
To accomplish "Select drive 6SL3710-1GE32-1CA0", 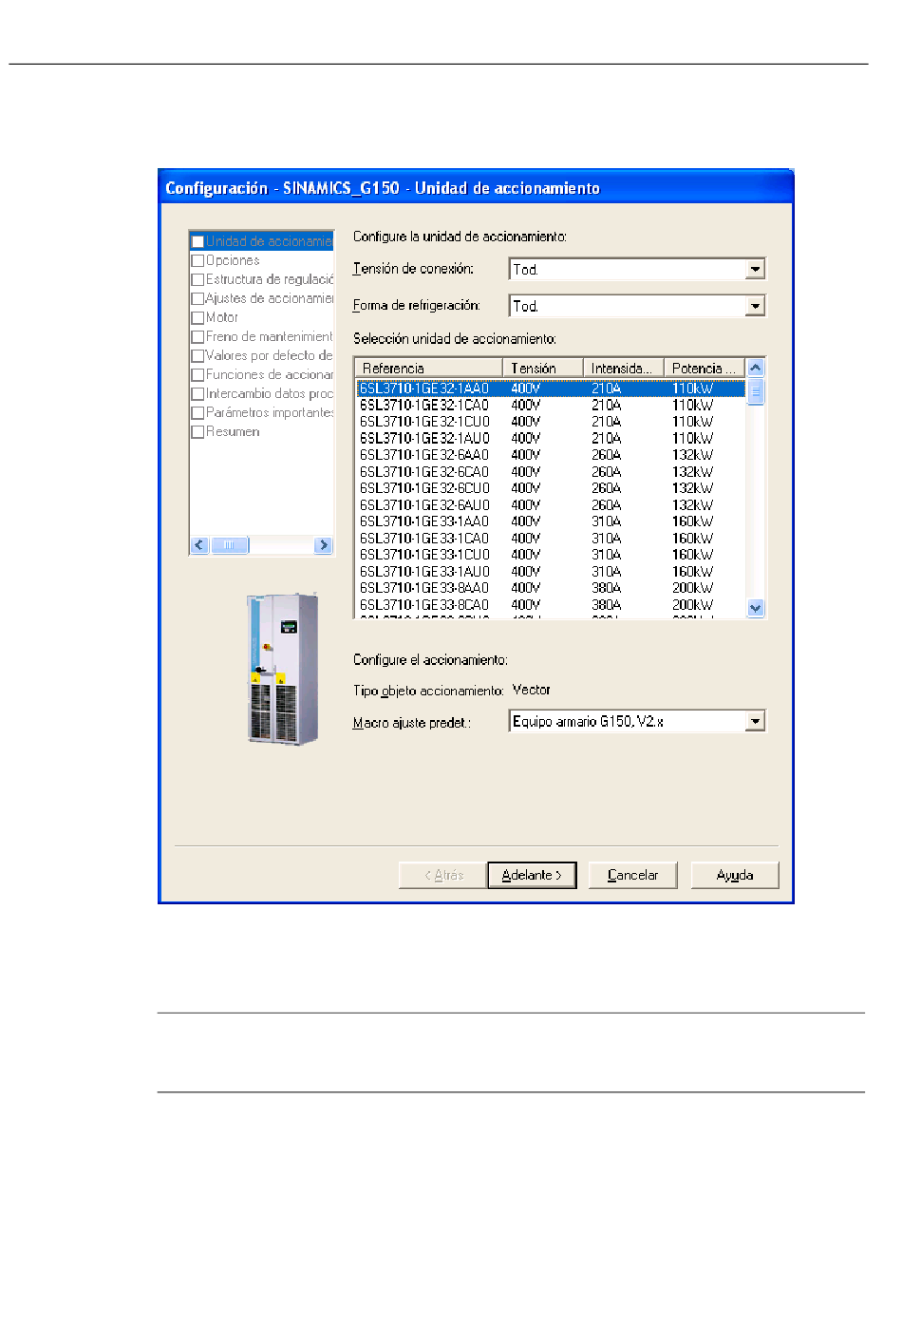I will (x=550, y=406).
